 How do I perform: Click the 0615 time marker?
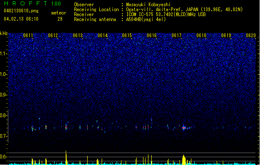[x=127, y=35]
